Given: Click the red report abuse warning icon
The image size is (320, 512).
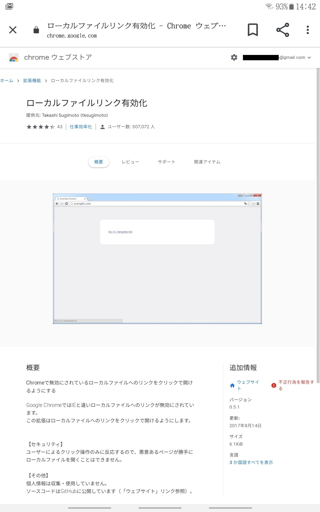Looking at the screenshot, I should [274, 386].
